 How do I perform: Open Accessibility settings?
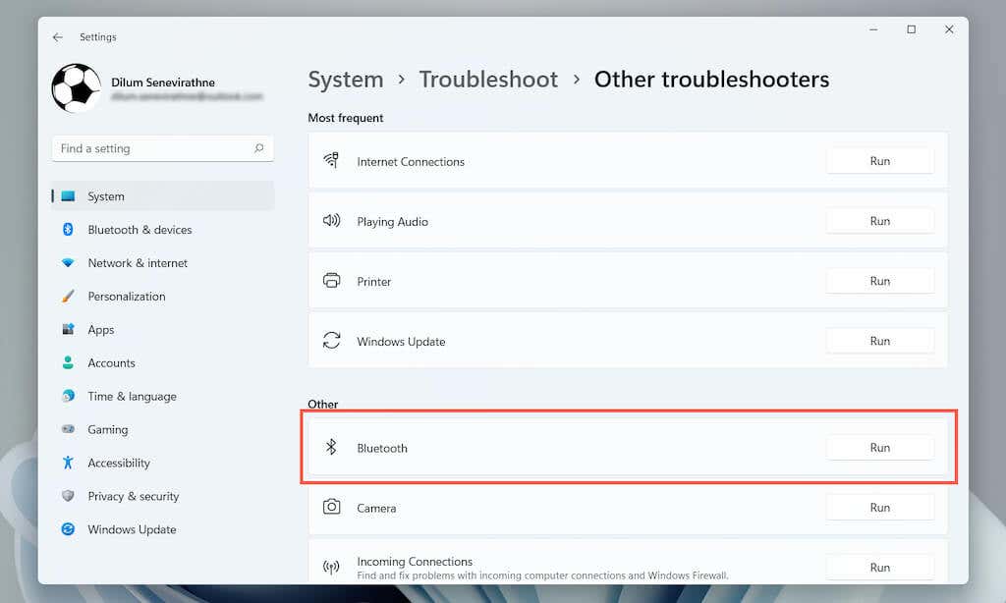(x=119, y=464)
